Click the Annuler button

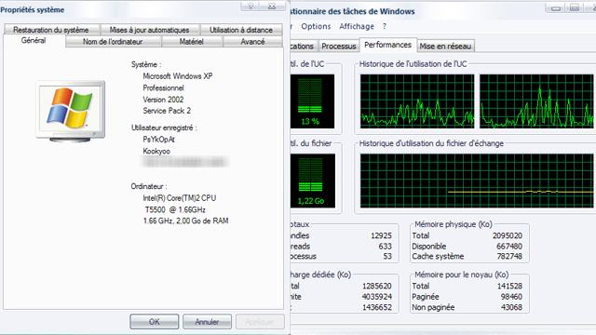(207, 322)
